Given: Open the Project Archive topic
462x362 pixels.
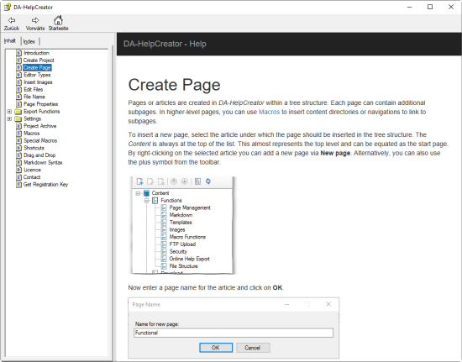Looking at the screenshot, I should point(40,126).
